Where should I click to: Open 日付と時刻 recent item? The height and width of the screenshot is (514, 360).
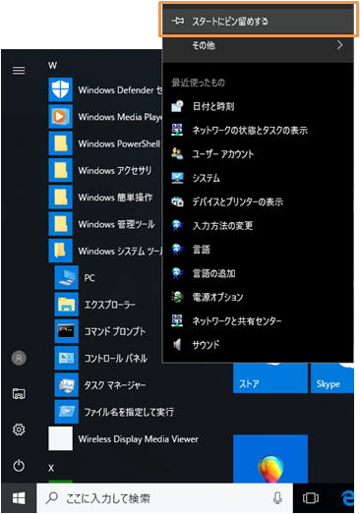pyautogui.click(x=259, y=106)
